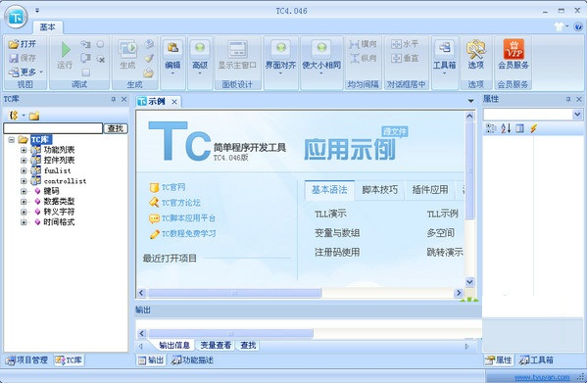Switch to the 变量查看 output tab
The image size is (587, 383).
216,345
